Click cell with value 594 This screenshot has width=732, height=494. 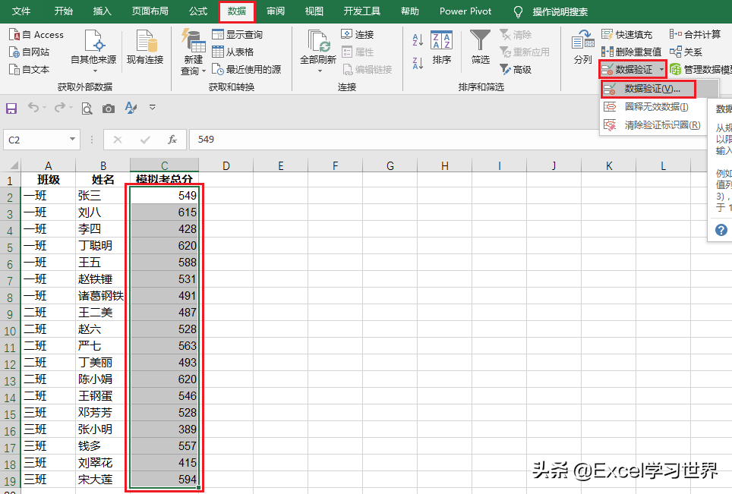pyautogui.click(x=164, y=479)
